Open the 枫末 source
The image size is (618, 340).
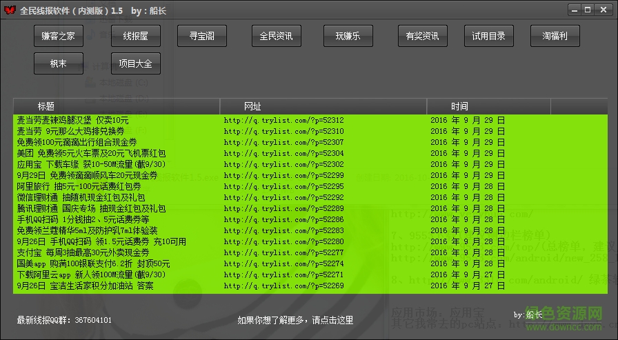(x=59, y=63)
